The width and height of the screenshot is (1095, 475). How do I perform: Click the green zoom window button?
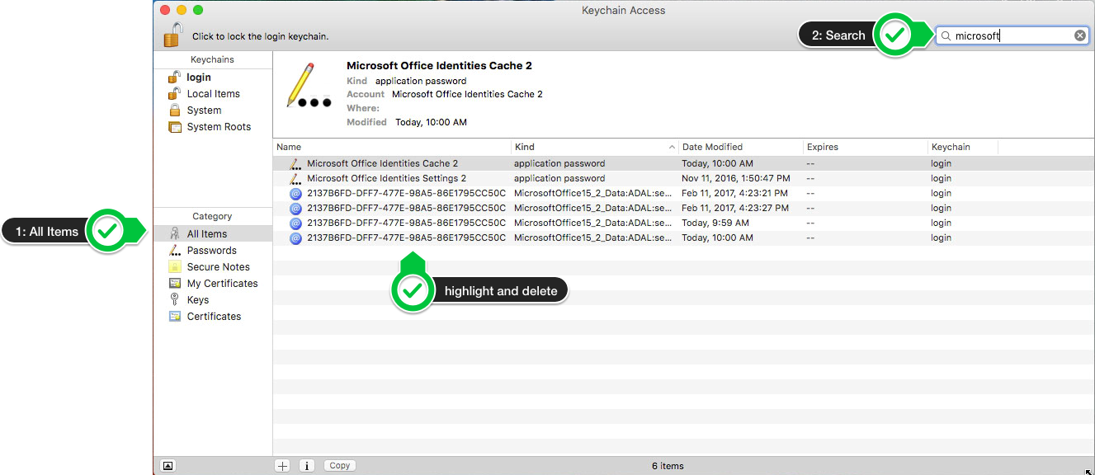click(x=197, y=10)
